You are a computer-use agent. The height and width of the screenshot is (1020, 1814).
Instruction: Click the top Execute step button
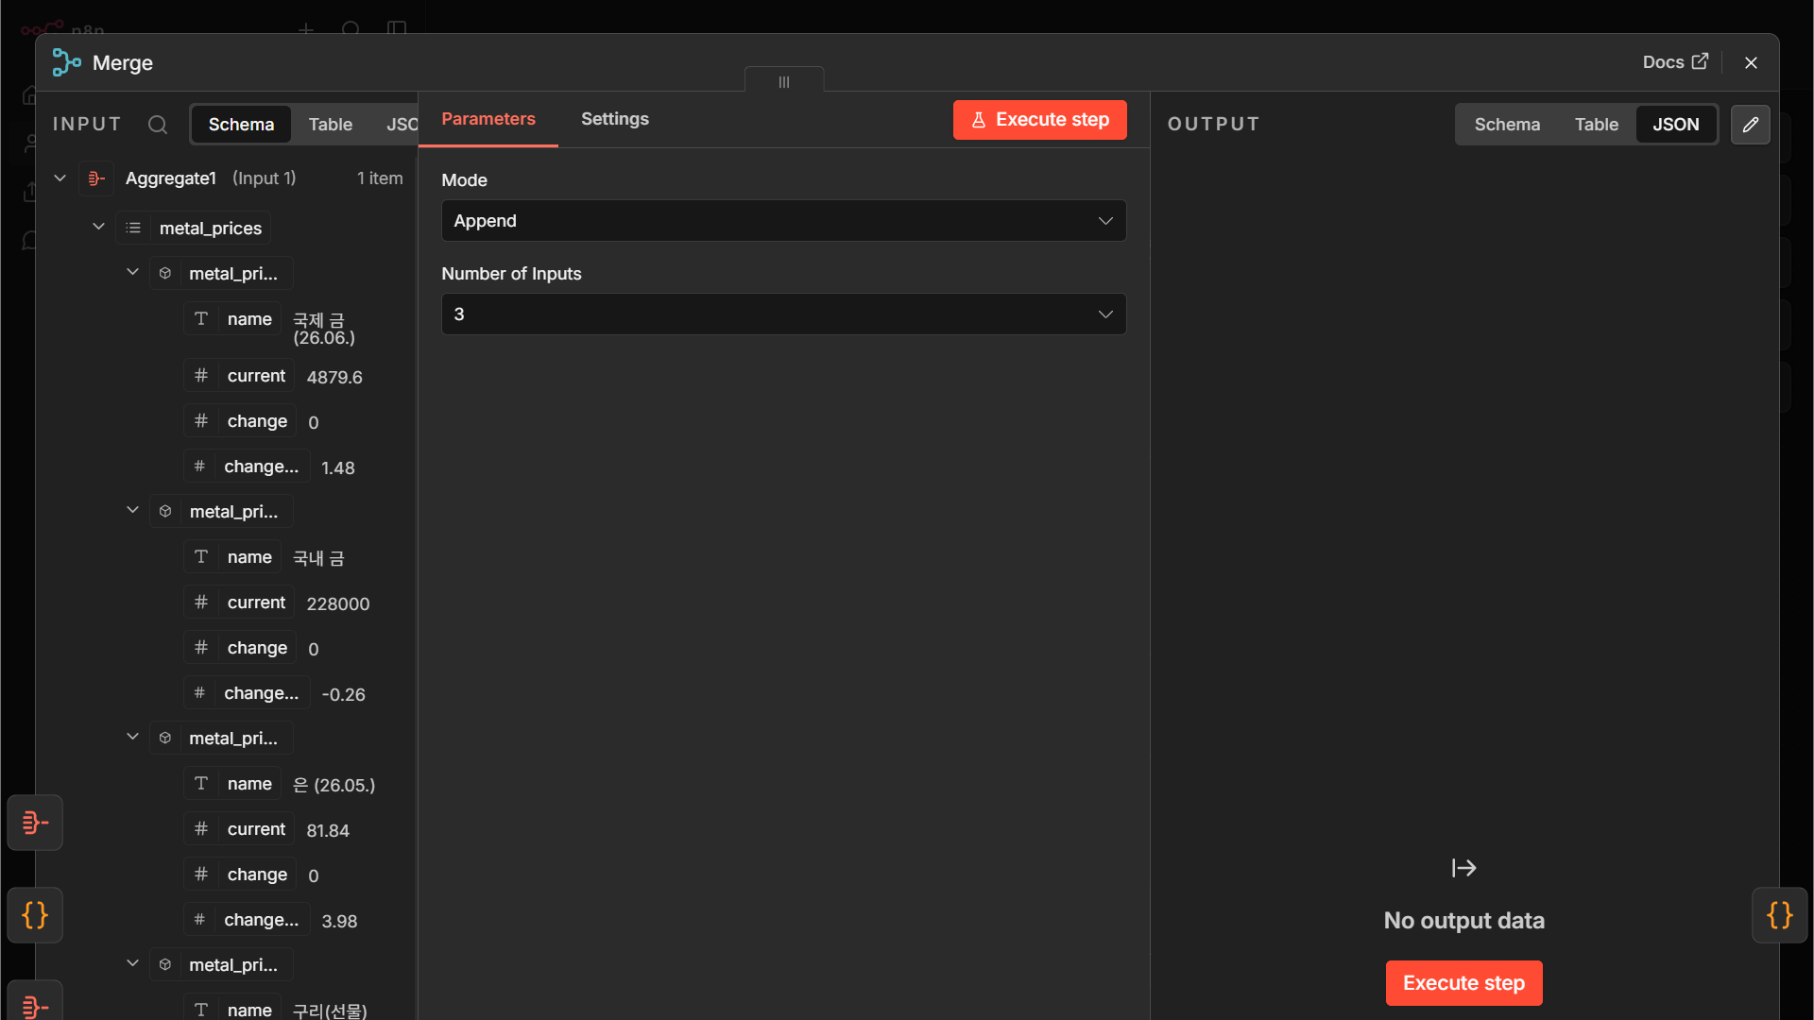click(1039, 120)
